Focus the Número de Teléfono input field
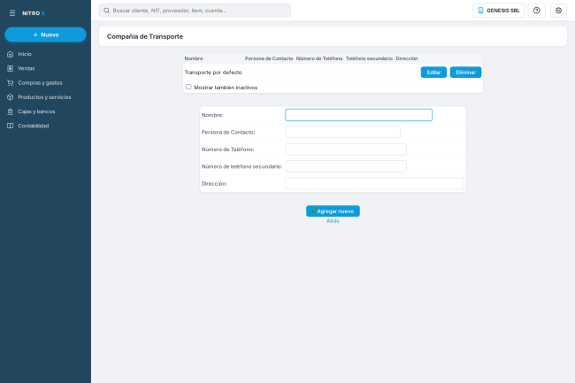575x383 pixels. point(346,149)
